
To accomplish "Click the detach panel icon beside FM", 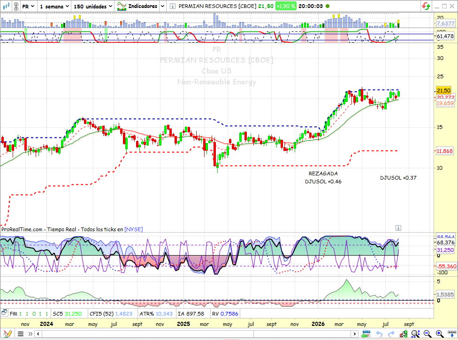I will point(4,313).
